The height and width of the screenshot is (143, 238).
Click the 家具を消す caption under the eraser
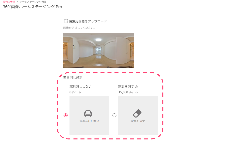point(138,121)
